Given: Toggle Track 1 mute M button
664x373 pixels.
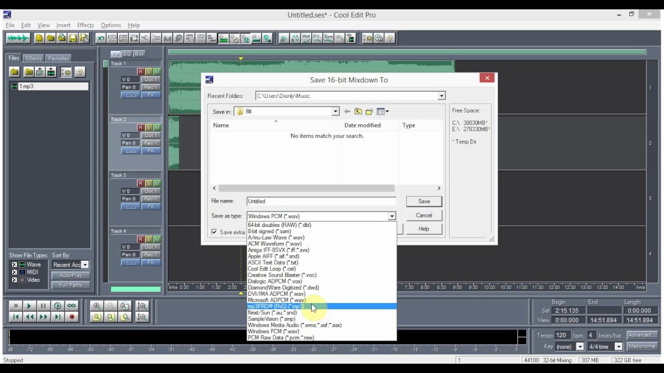Looking at the screenshot, I should [x=157, y=71].
